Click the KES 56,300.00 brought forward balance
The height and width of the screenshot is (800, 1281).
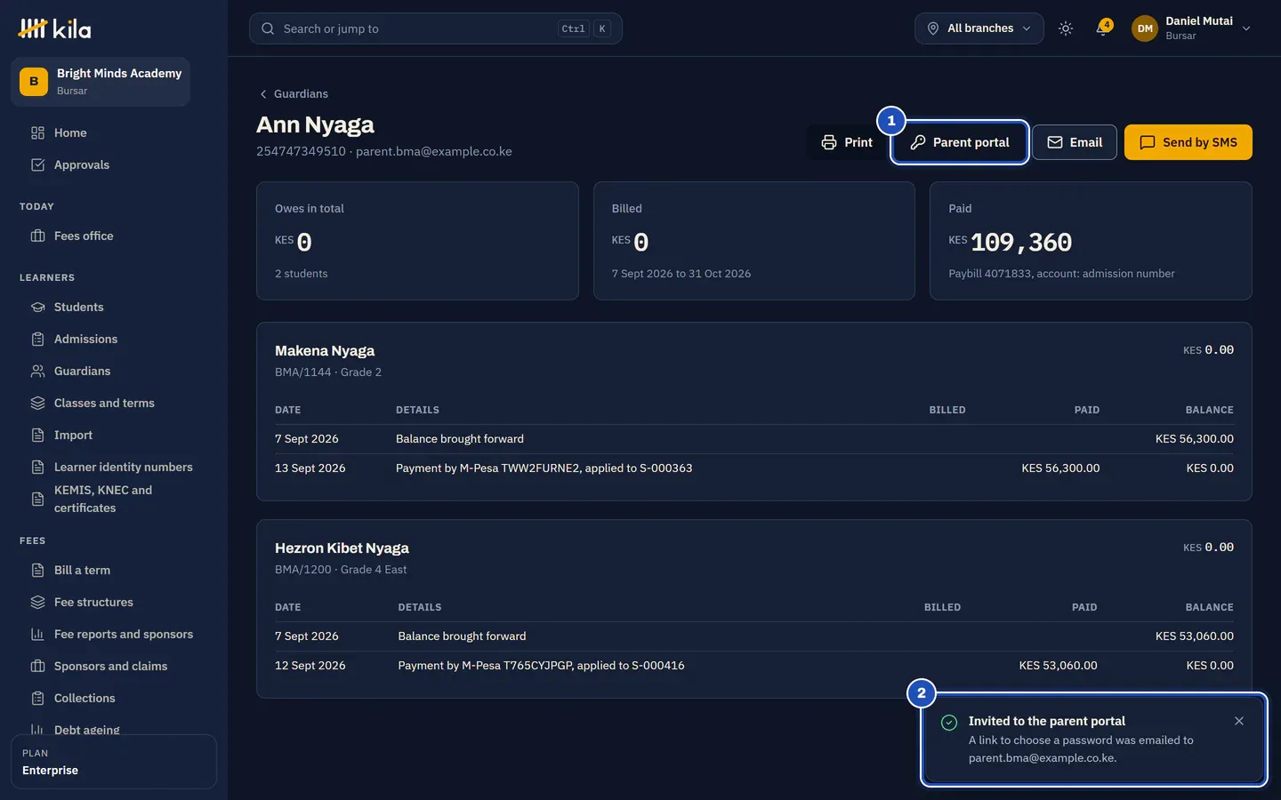click(1194, 439)
